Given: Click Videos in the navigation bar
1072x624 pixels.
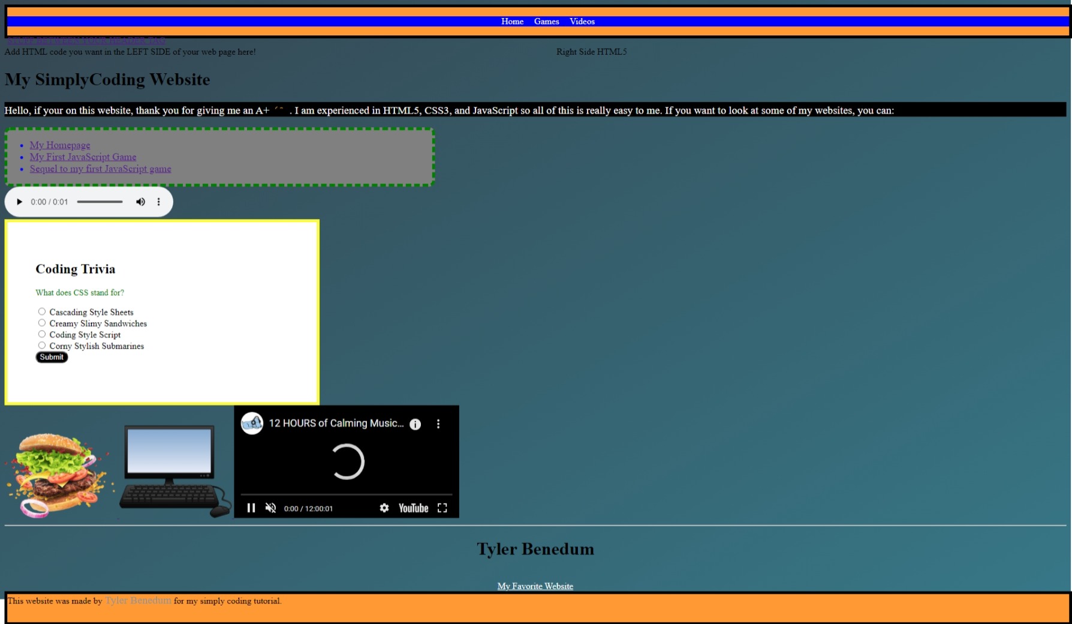Looking at the screenshot, I should pos(581,22).
